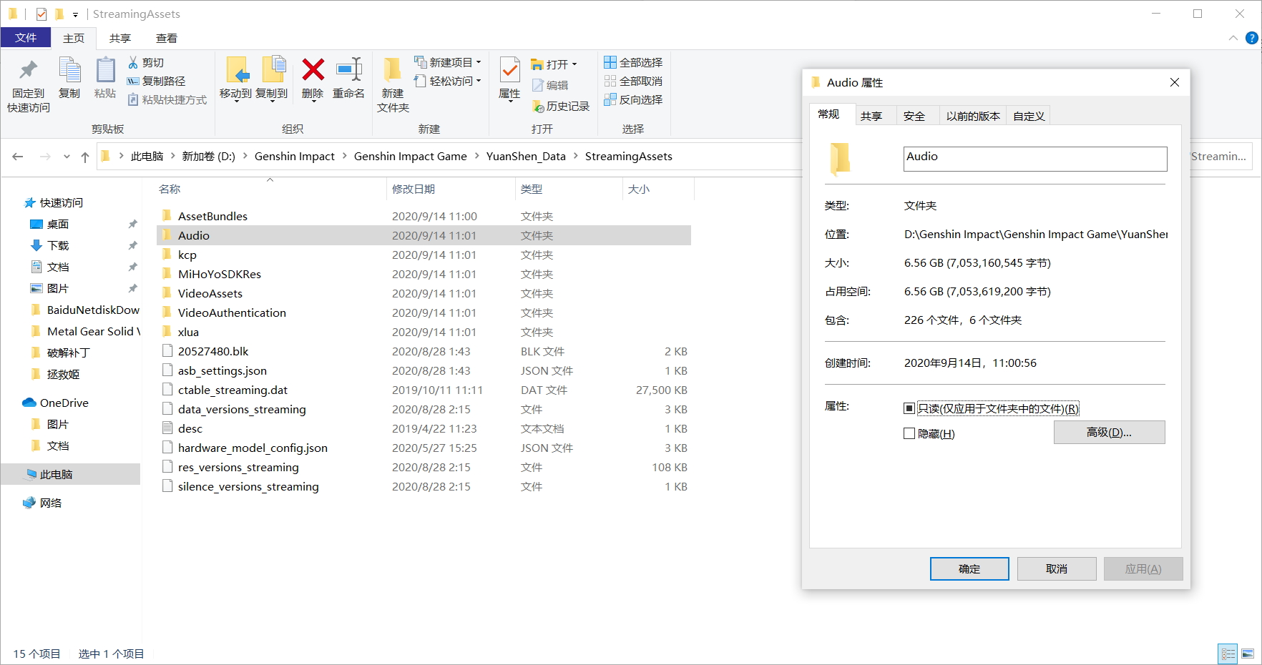Open the File (文件) menu
The image size is (1262, 665).
coord(26,38)
